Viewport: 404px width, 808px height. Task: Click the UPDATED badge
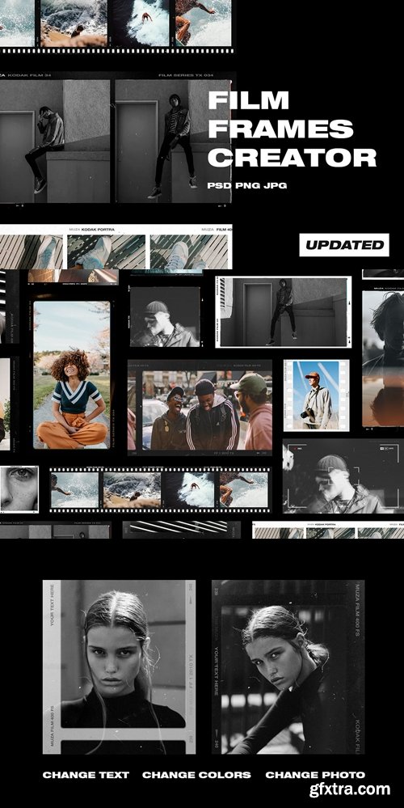343,245
